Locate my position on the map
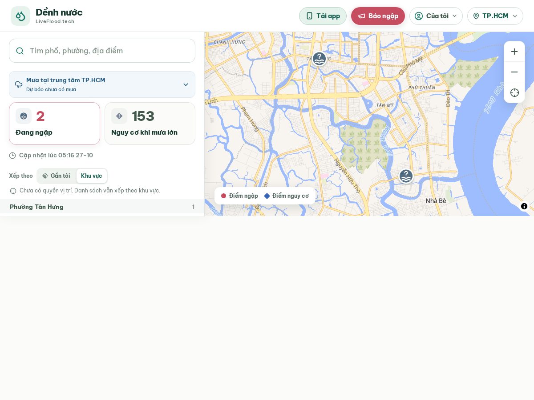The height and width of the screenshot is (400, 534). click(514, 92)
